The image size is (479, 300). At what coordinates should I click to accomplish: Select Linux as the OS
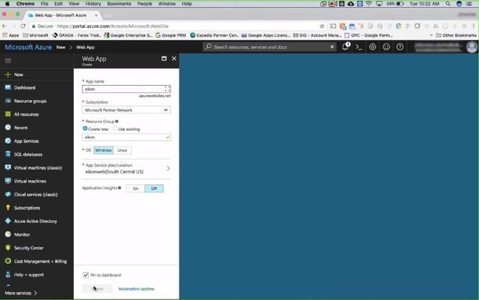122,150
